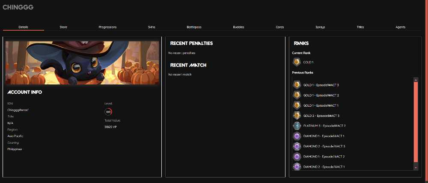Click the level 189 circle indicator
The width and height of the screenshot is (428, 183).
108,112
